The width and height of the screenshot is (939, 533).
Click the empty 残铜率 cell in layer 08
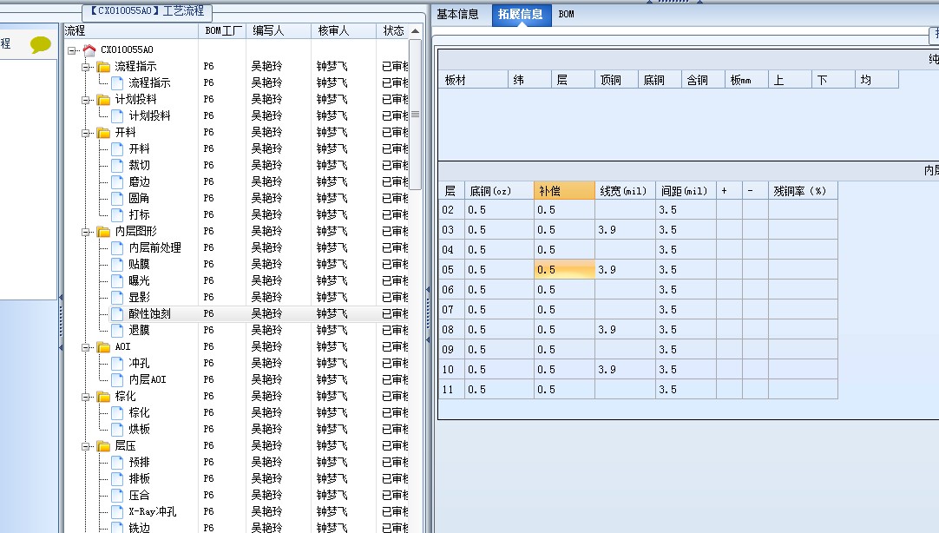803,330
